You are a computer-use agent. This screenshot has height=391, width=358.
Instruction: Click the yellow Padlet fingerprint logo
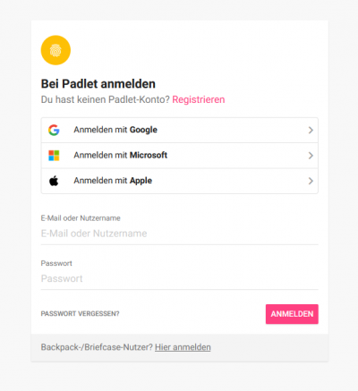pos(55,50)
